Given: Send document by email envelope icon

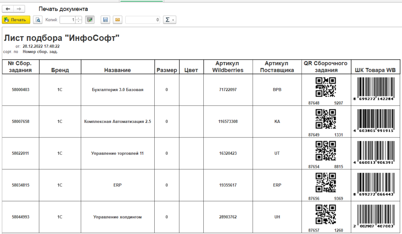Looking at the screenshot, I should pos(117,20).
